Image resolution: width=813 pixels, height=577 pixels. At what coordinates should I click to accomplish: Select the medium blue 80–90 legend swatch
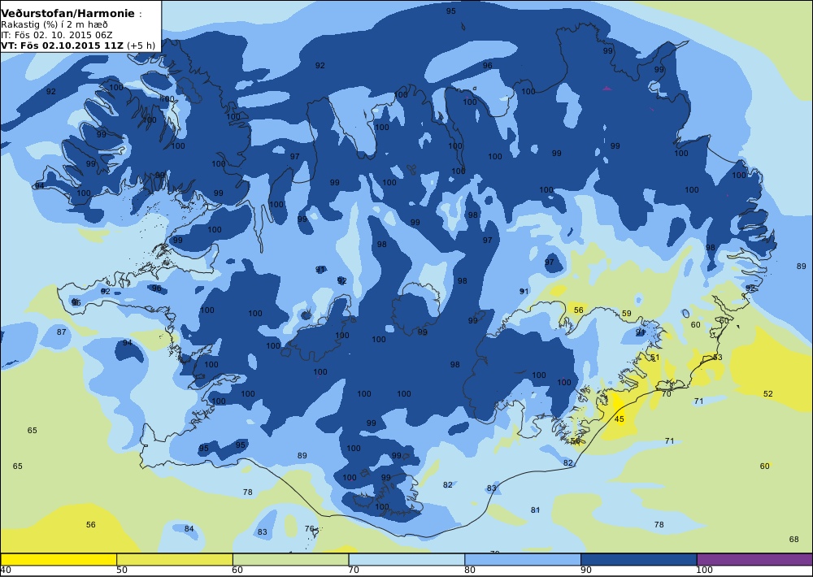523,559
